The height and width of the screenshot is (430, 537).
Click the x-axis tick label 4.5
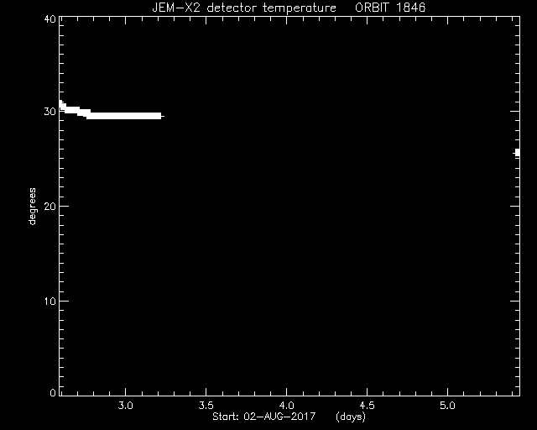coord(367,406)
